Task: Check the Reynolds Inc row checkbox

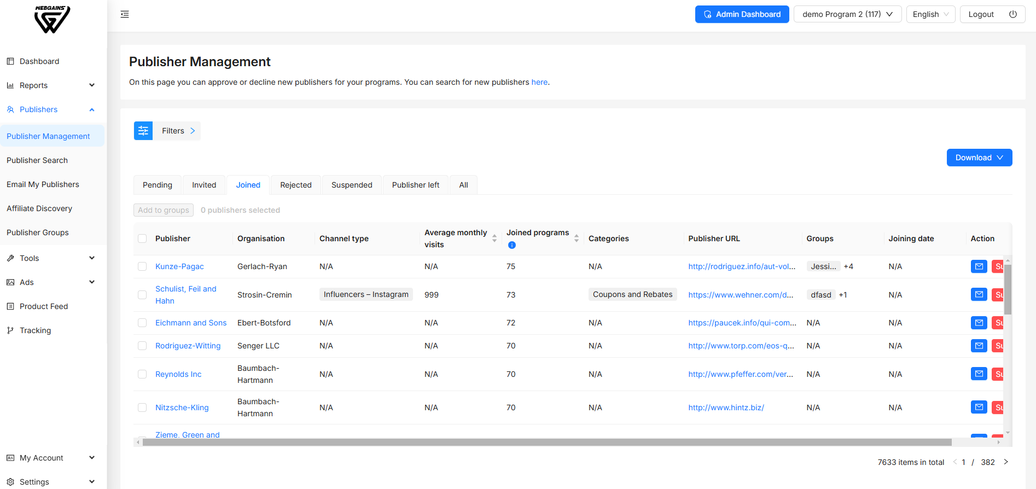Action: tap(142, 374)
